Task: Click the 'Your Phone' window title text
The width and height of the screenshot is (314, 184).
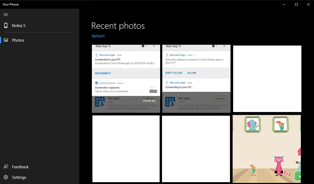Action: click(x=11, y=4)
